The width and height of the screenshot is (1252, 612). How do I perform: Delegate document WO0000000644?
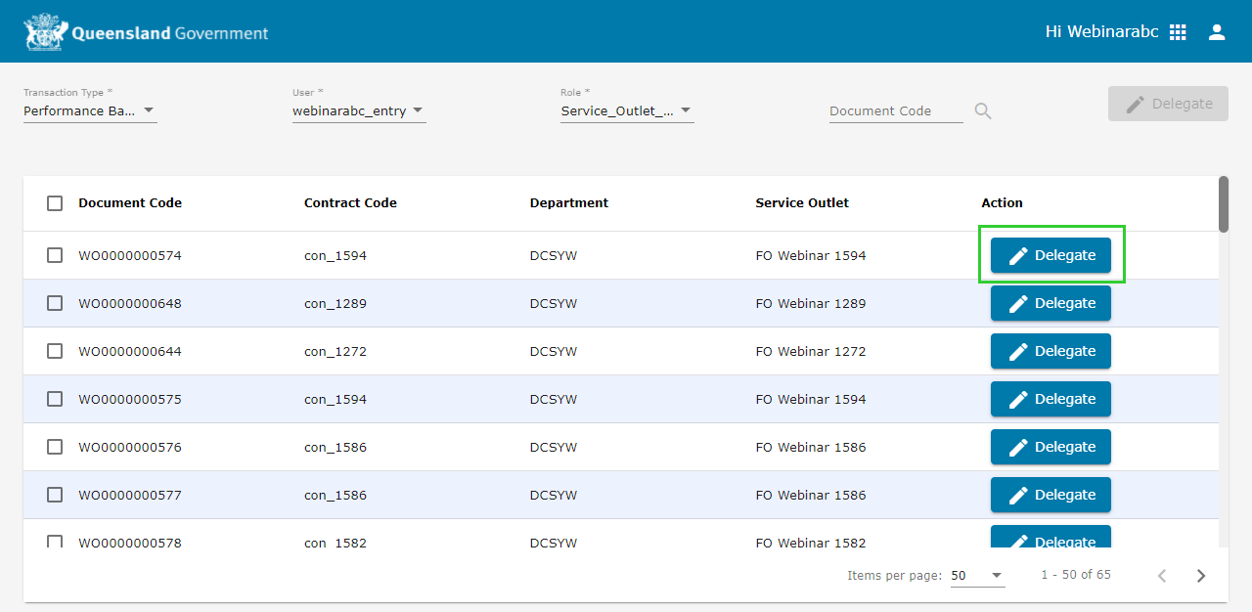click(1051, 351)
